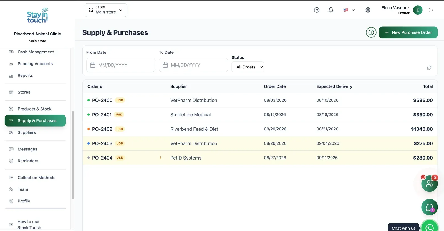Image resolution: width=444 pixels, height=231 pixels.
Task: Click Chat with us label
Action: [403, 228]
